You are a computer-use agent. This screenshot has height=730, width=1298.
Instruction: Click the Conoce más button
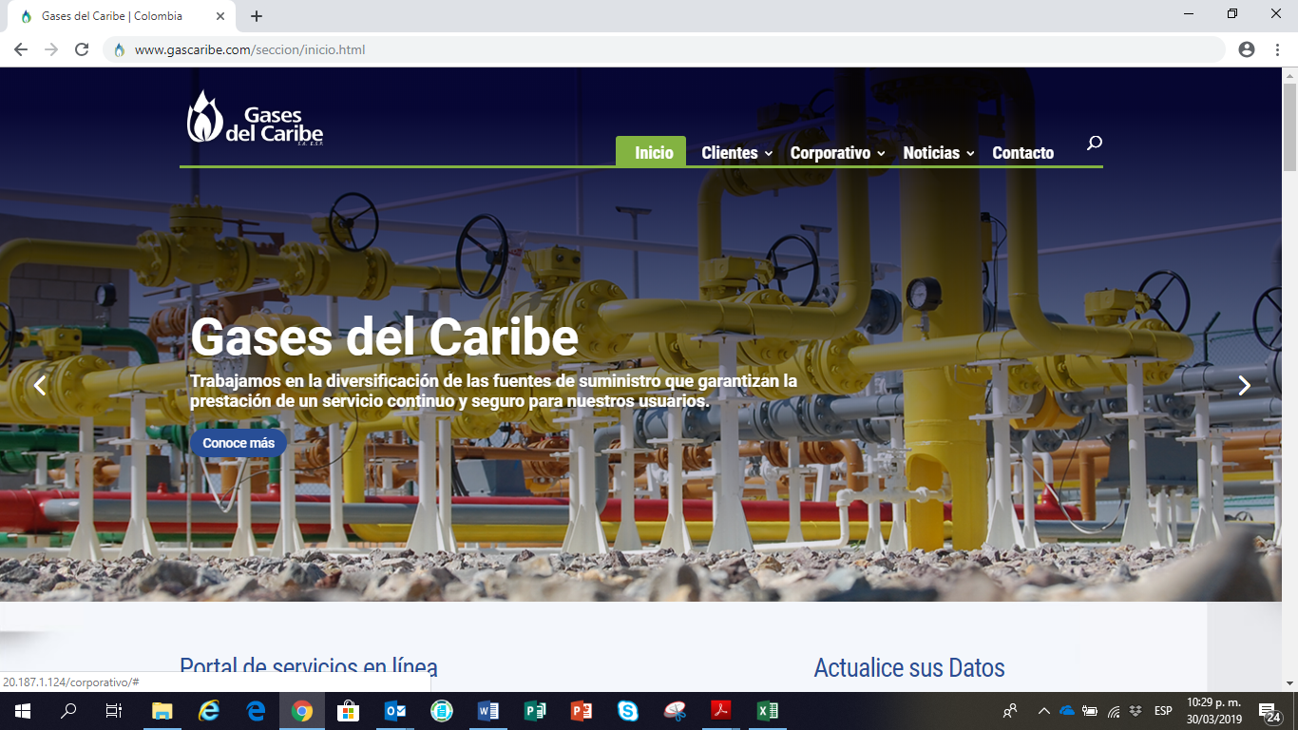(x=239, y=443)
